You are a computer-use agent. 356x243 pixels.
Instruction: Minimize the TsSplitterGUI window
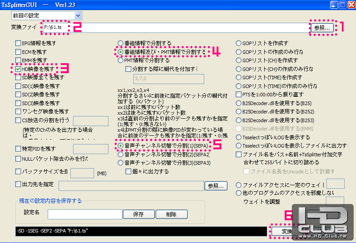[334, 5]
